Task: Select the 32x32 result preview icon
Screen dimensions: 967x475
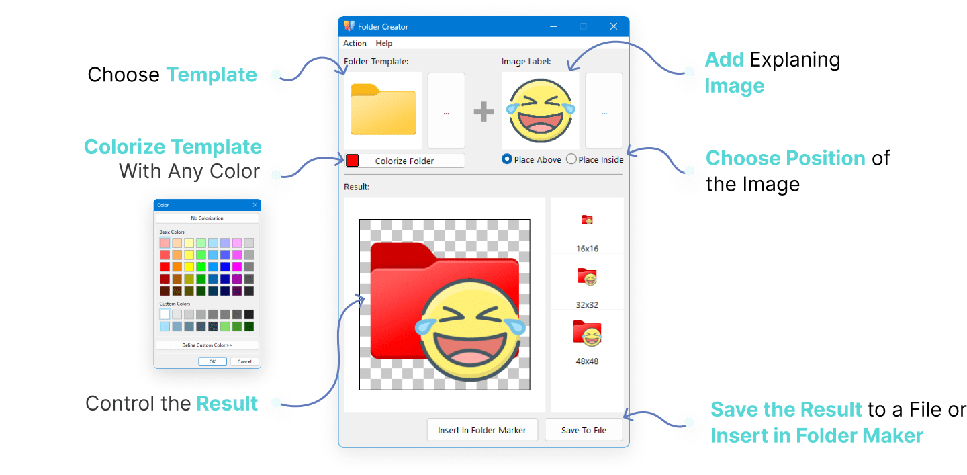Action: pos(588,277)
